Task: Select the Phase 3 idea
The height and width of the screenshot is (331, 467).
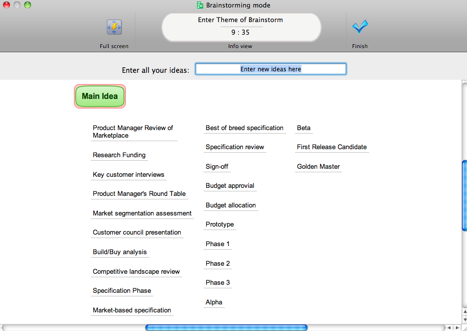Action: tap(217, 282)
